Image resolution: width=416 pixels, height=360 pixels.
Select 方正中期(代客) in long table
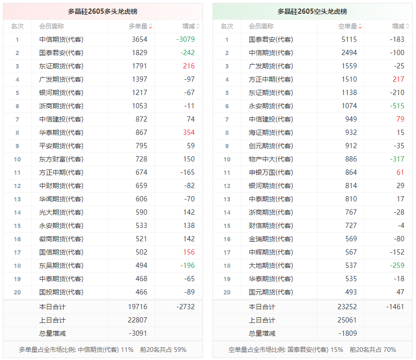click(61, 172)
